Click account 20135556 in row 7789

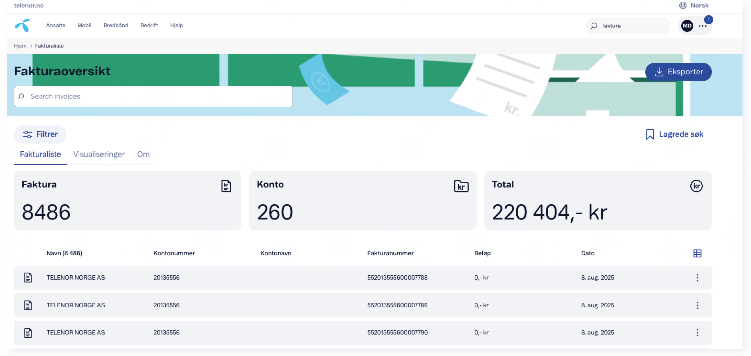[x=166, y=305]
